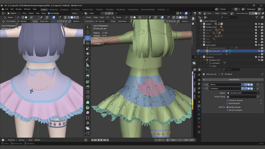Click the Jump to End playback button
This screenshot has height=149, width=265.
tap(108, 140)
